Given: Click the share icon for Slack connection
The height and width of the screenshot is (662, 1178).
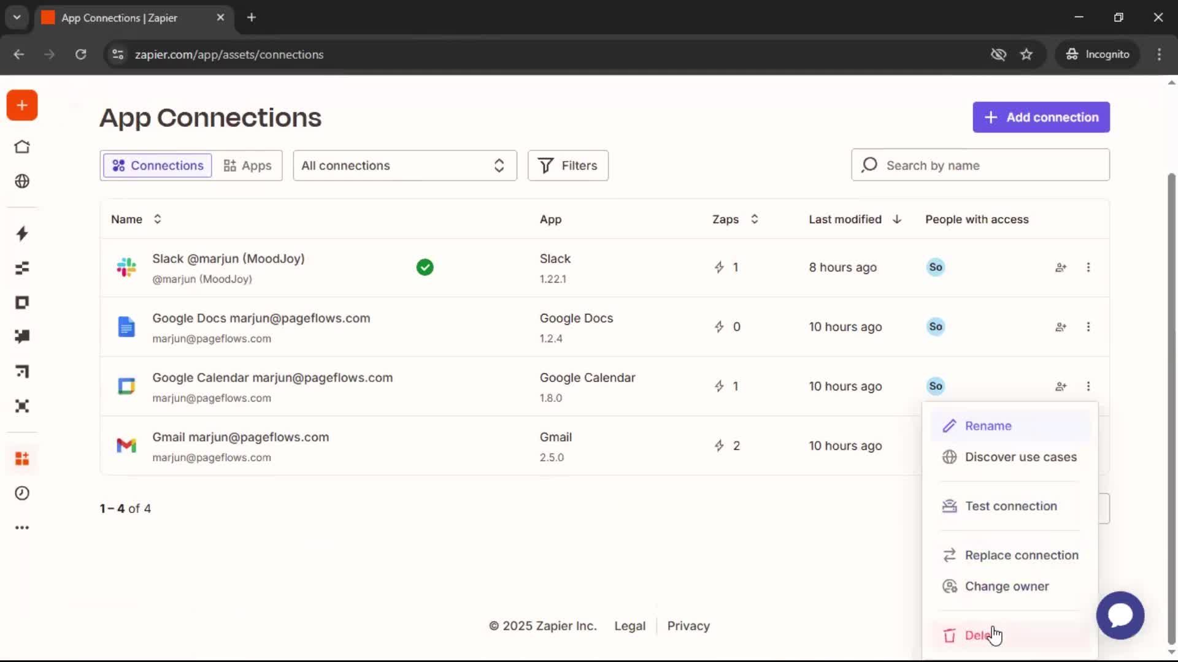Looking at the screenshot, I should coord(1061,267).
